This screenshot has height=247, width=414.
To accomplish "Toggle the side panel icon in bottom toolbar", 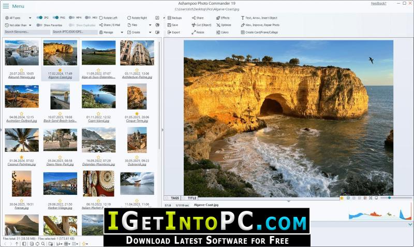I will 24,244.
